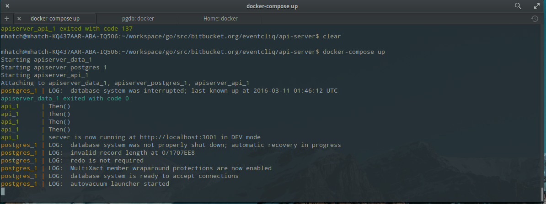The width and height of the screenshot is (546, 204).
Task: Switch to the Home: docker tab
Action: pyautogui.click(x=220, y=19)
